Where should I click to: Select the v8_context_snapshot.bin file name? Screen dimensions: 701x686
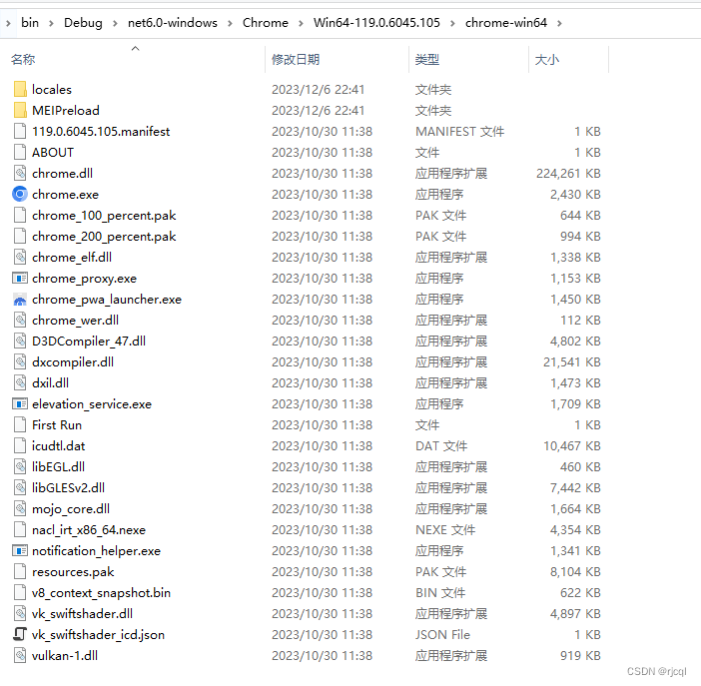pos(102,592)
